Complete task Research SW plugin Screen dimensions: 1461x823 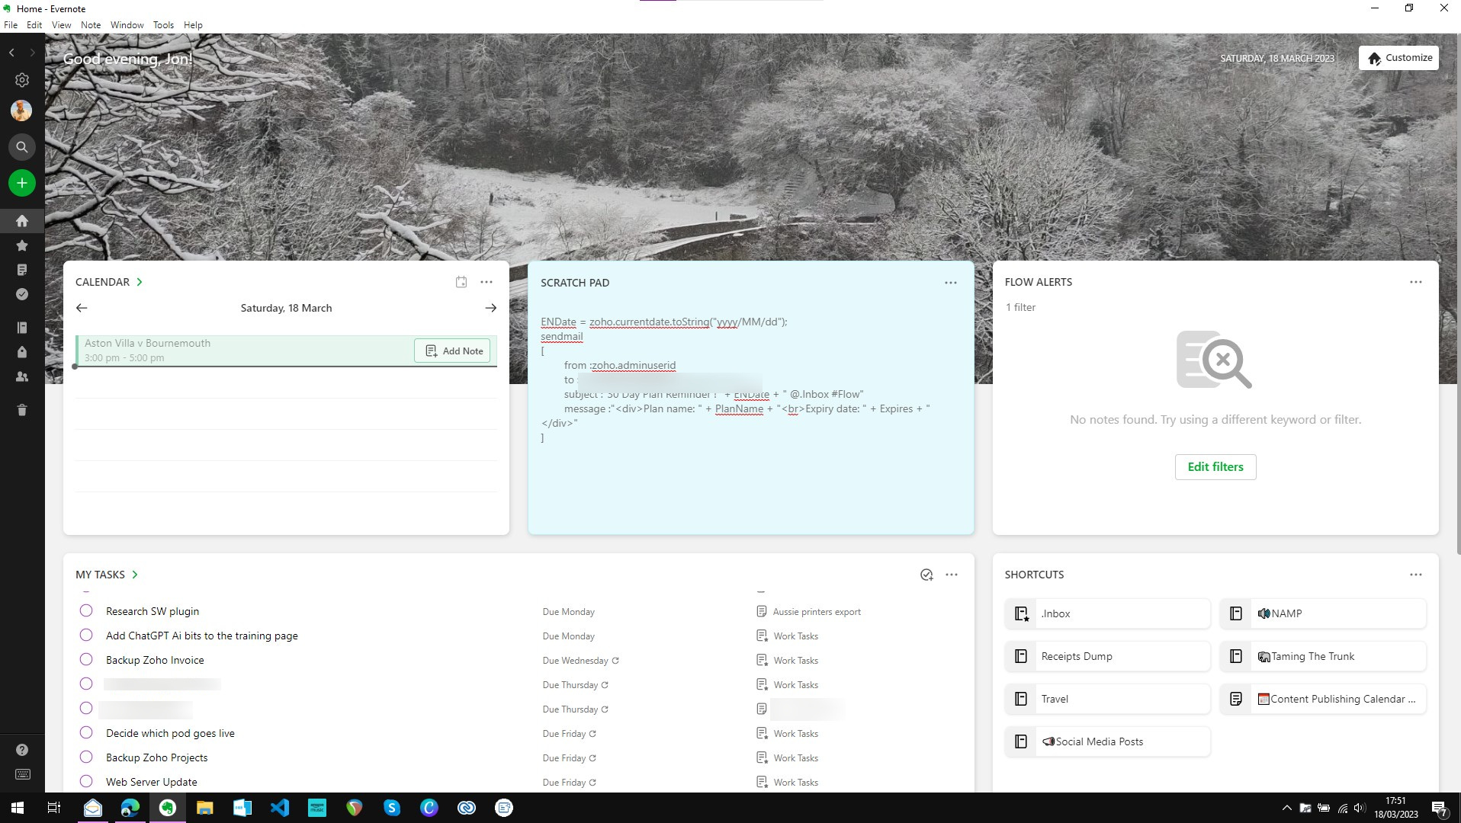[x=86, y=610]
